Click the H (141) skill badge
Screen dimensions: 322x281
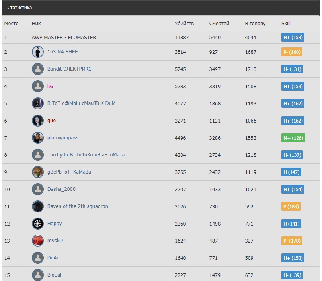click(291, 224)
